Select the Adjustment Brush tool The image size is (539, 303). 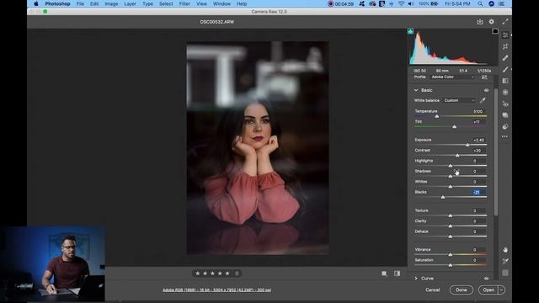pyautogui.click(x=505, y=69)
